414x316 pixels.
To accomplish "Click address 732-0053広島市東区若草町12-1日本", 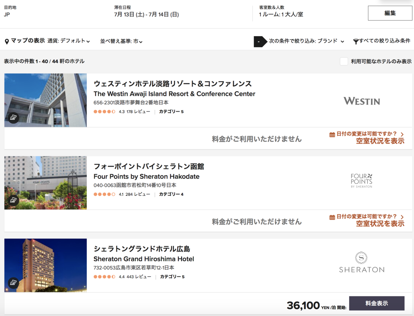I will [134, 268].
